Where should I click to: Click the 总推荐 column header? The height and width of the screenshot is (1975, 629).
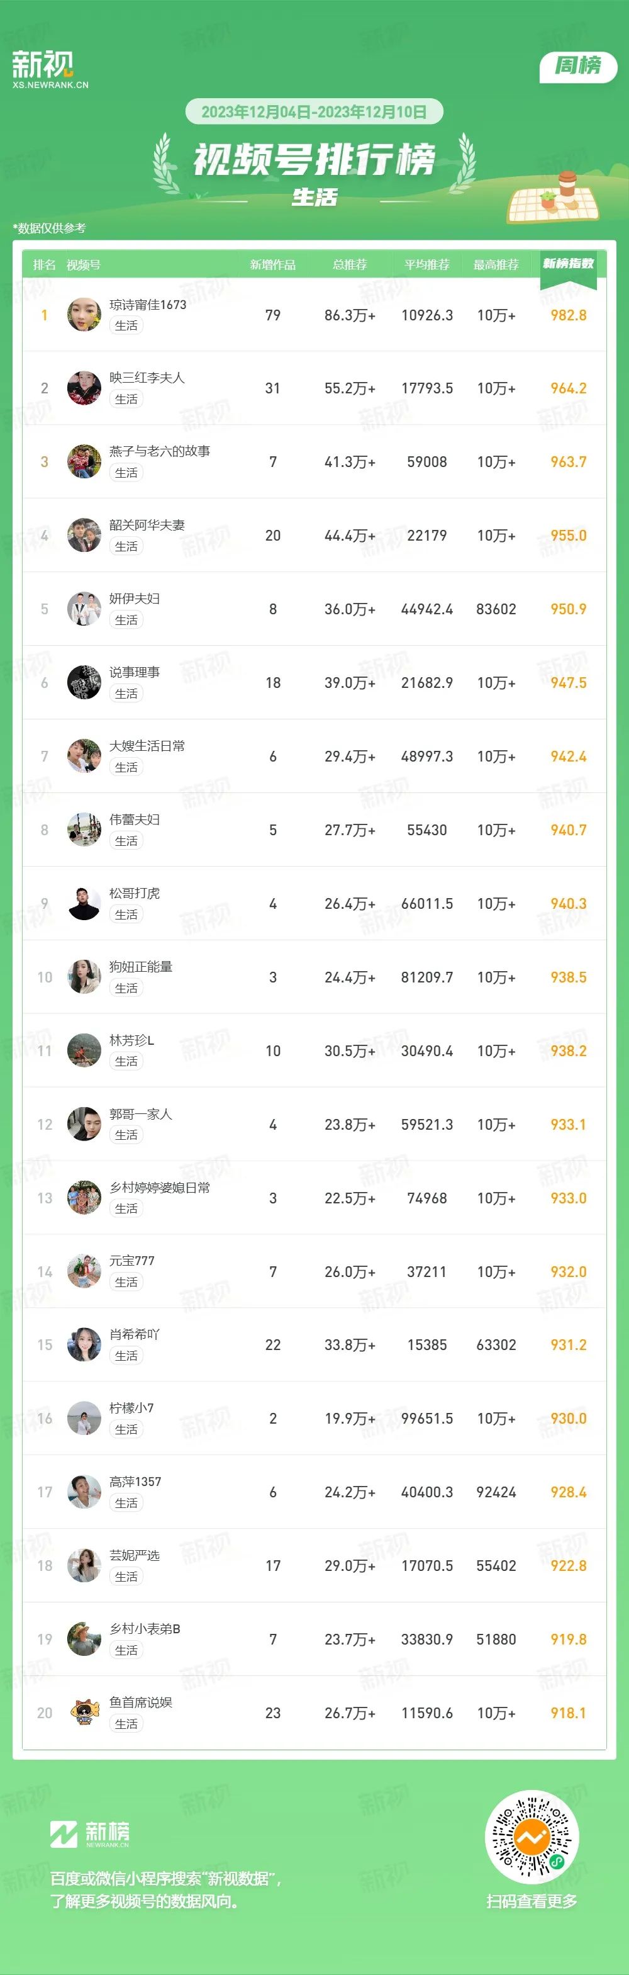(349, 264)
